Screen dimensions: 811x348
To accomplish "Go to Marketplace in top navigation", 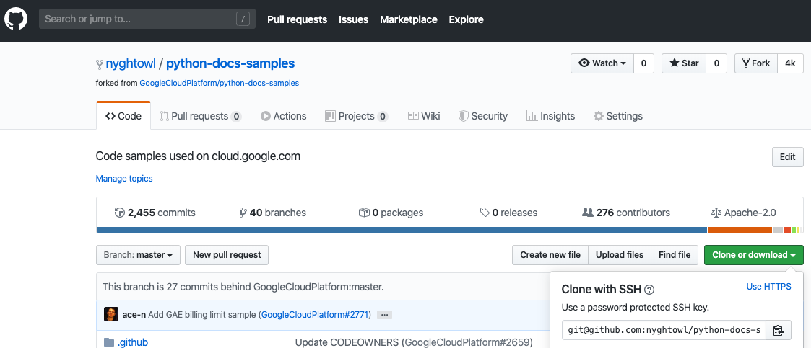I will pos(409,19).
